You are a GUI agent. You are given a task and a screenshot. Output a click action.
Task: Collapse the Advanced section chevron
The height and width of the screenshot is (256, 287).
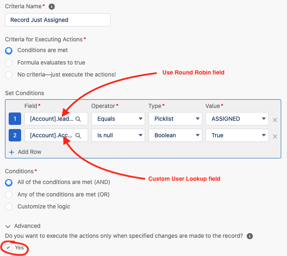8,226
